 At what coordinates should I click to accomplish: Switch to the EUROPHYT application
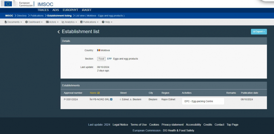click(71, 10)
